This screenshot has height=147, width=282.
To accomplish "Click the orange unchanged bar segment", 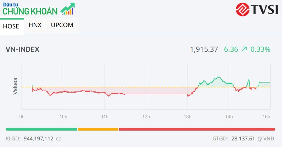I will pos(98,129).
